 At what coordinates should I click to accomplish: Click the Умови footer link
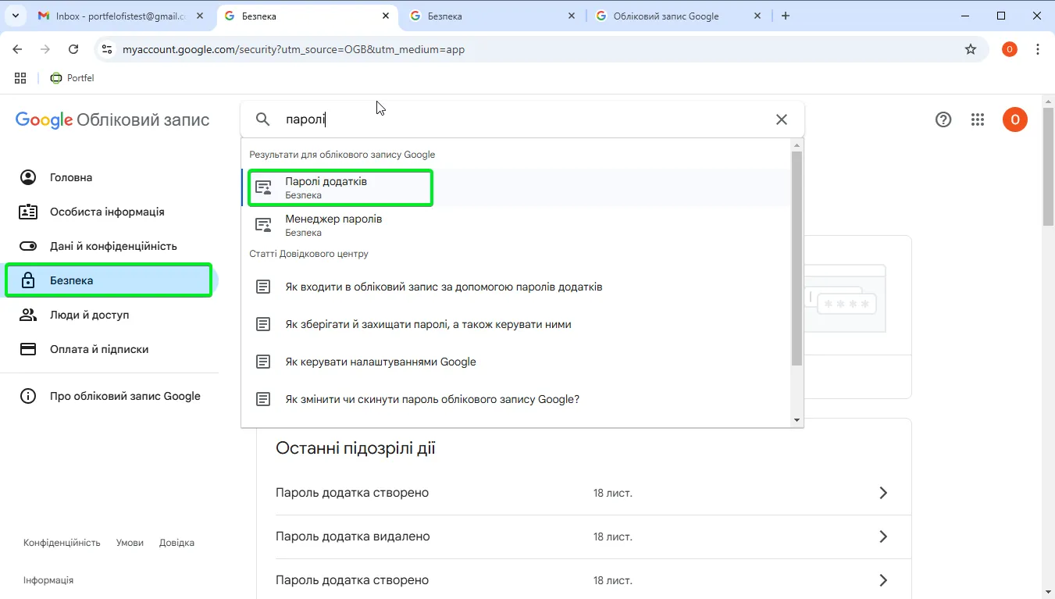pyautogui.click(x=130, y=543)
